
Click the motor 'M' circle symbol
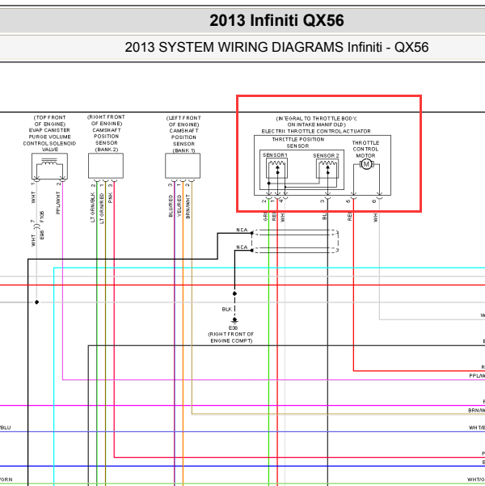click(366, 164)
